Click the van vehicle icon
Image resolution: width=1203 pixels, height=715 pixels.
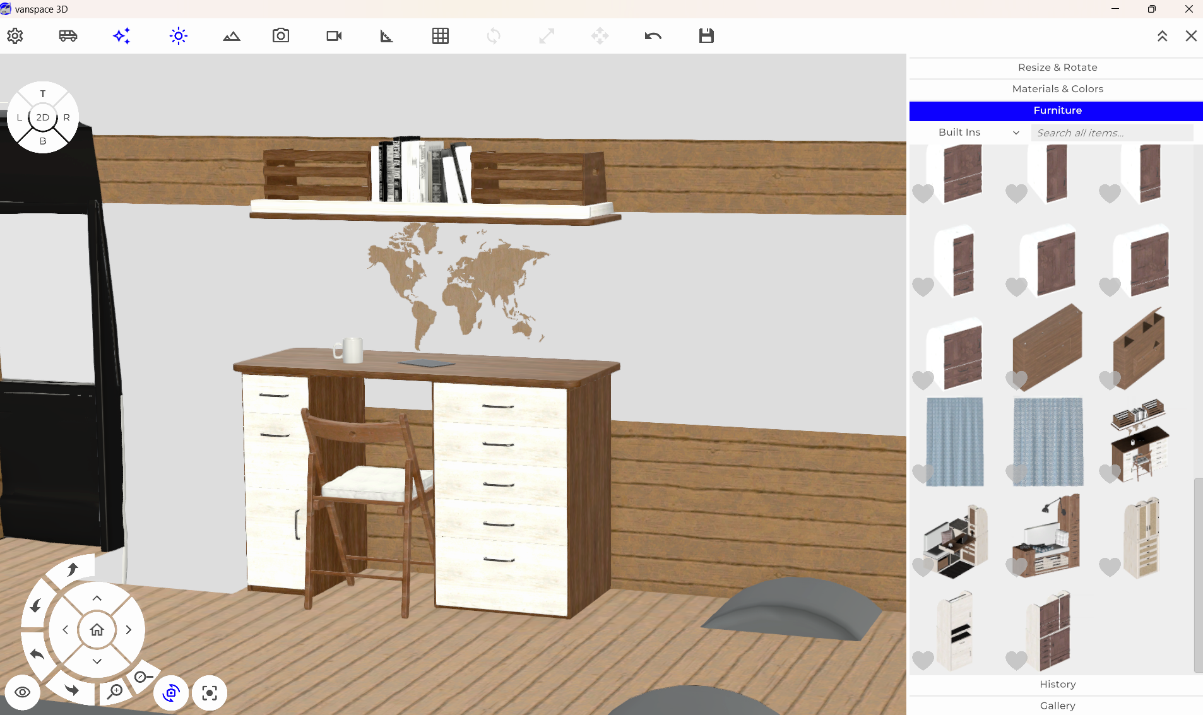[x=68, y=36]
